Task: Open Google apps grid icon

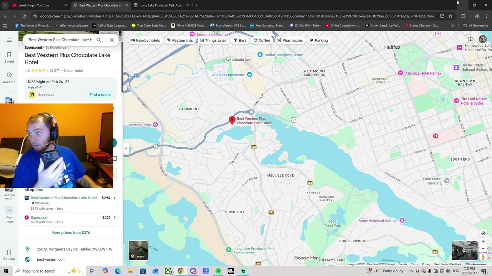Action: [470, 39]
